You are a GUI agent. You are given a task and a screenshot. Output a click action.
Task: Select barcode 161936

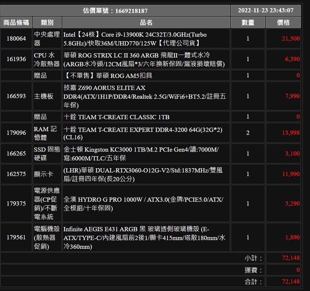(16, 59)
